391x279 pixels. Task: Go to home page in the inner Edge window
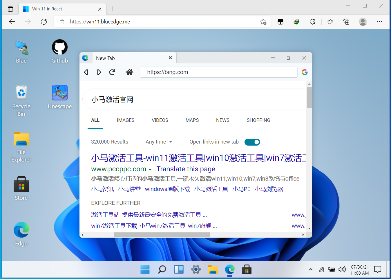point(129,72)
